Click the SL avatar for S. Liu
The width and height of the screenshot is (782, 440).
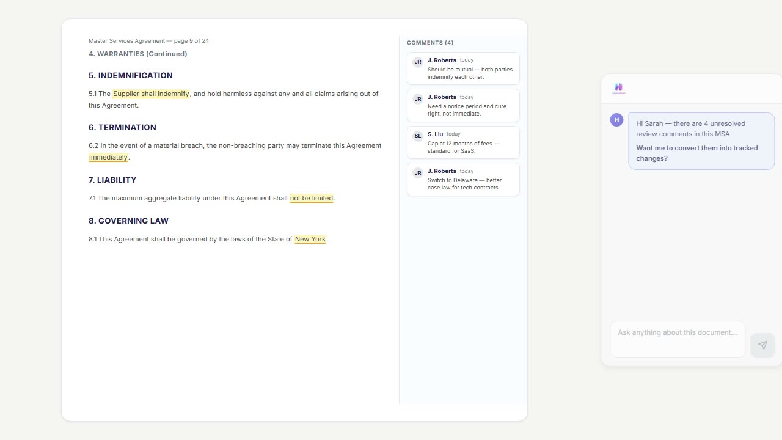click(x=418, y=136)
